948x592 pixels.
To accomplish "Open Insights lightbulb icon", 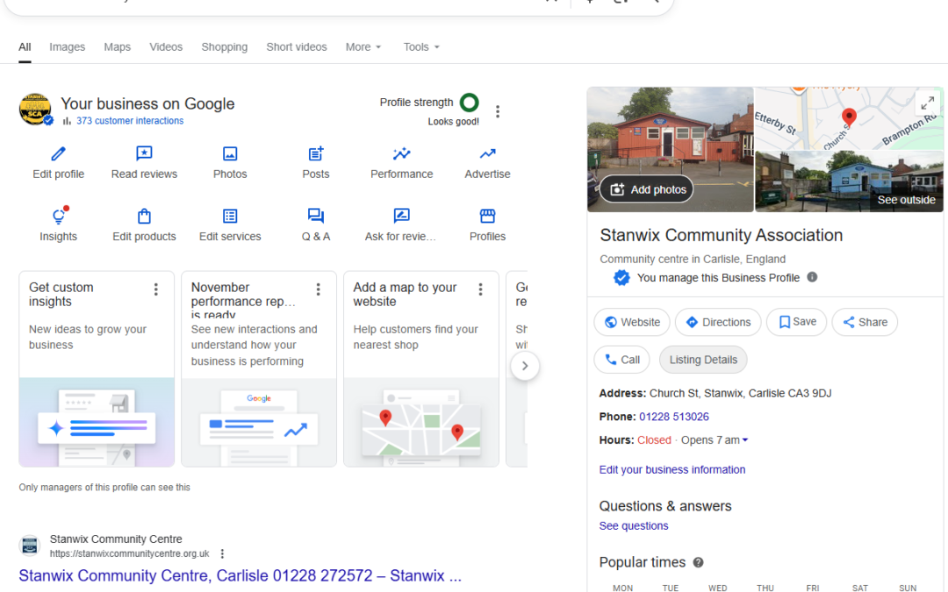I will pos(59,217).
